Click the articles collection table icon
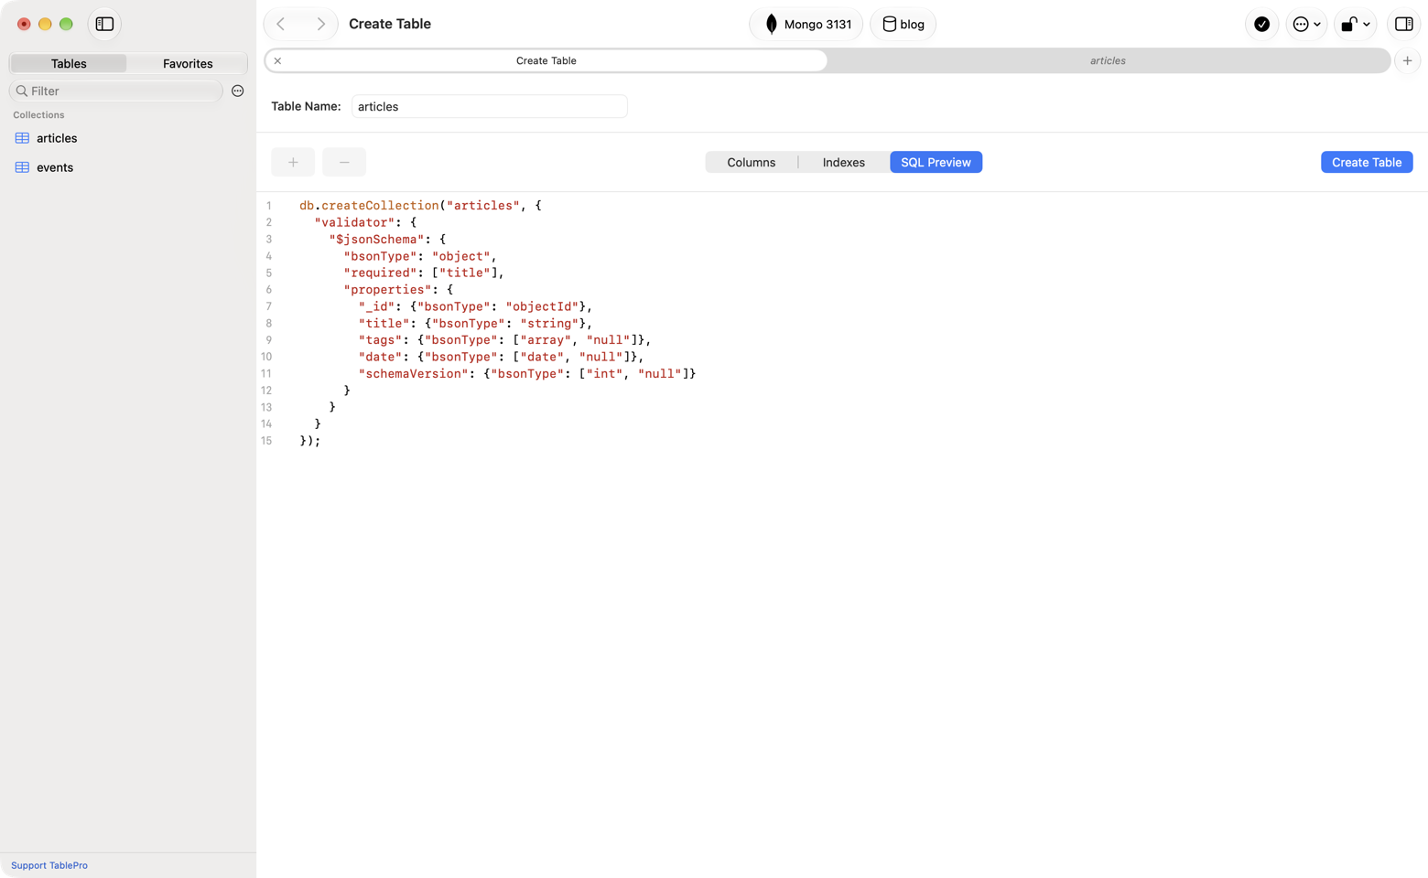 (22, 138)
